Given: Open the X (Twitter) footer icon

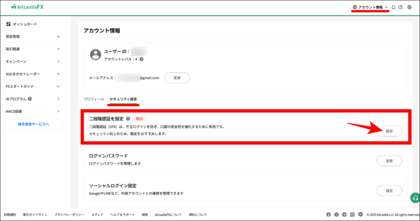Looking at the screenshot, I should 336,214.
